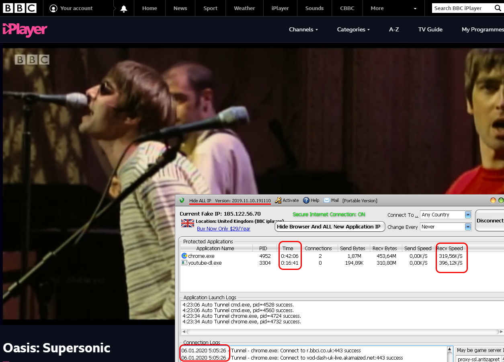Screen dimensions: 504x362
Task: Click the Portable Version label
Action: pyautogui.click(x=360, y=200)
